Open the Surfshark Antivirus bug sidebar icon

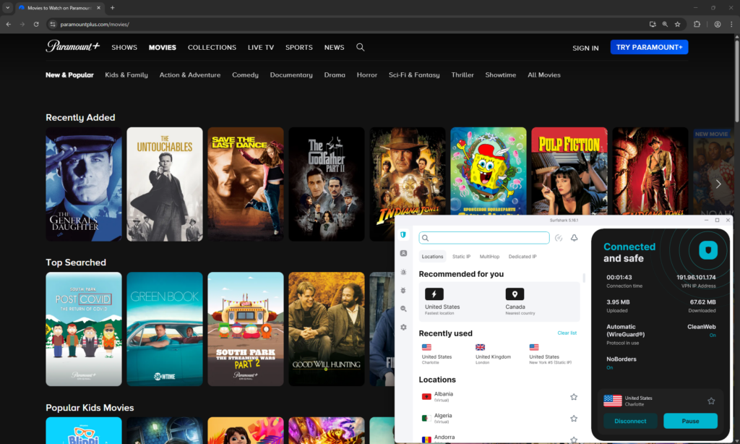click(x=403, y=291)
